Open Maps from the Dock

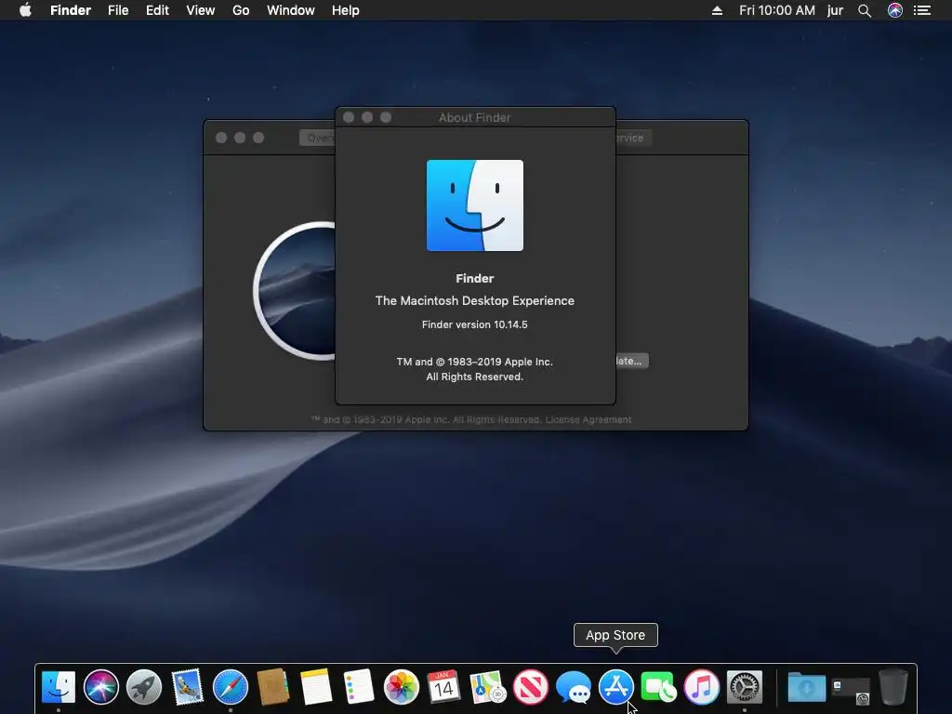pos(487,687)
